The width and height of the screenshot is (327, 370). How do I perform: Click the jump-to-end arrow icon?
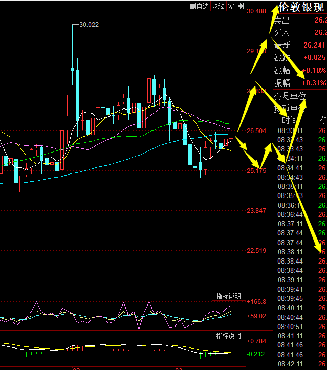pos(241,6)
